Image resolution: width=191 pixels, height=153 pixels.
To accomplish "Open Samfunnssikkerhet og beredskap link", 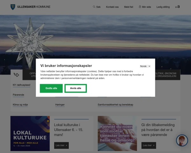I will click(115, 105).
